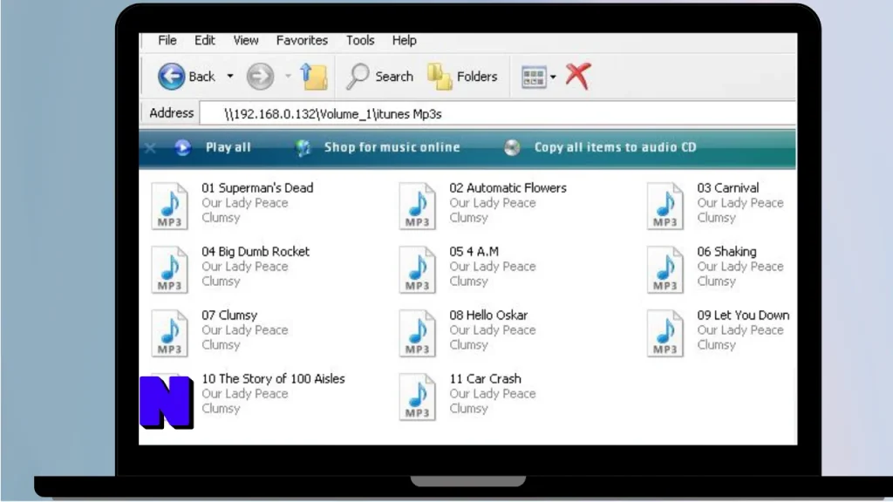Click Copy all items to audio CD

click(615, 147)
